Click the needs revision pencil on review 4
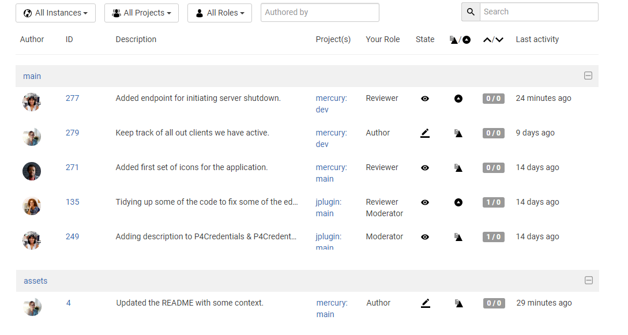Screen dimensions: 628x335 coord(425,303)
